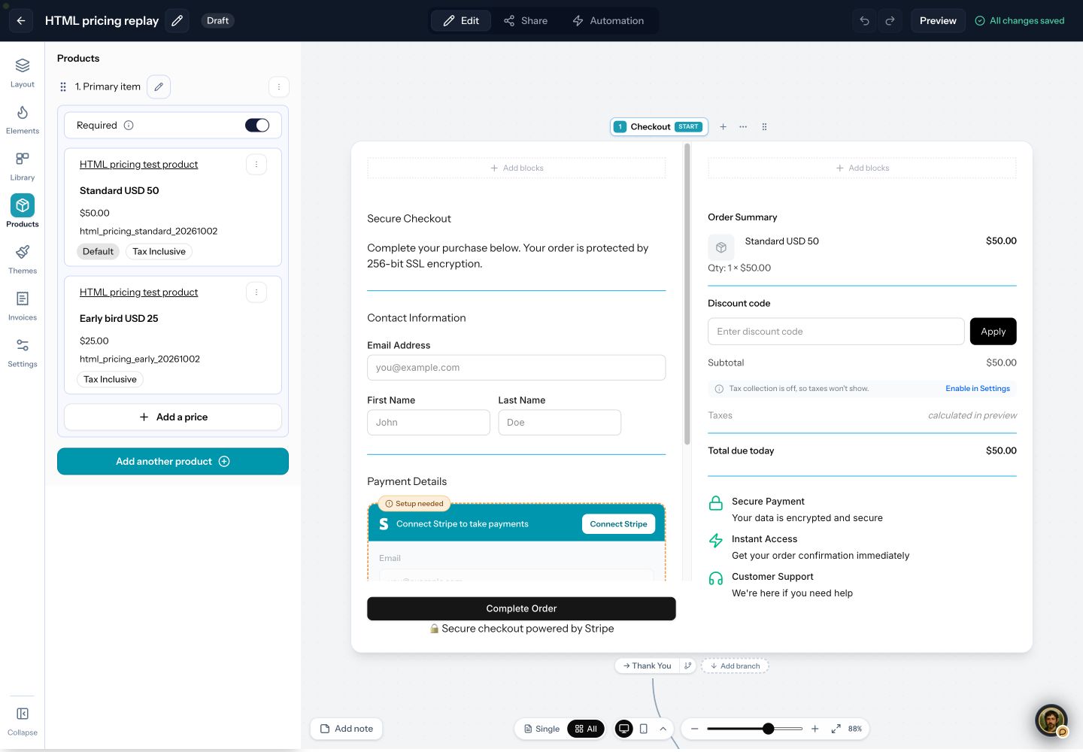Image resolution: width=1083 pixels, height=752 pixels.
Task: Switch to the Automation tab
Action: pos(608,20)
